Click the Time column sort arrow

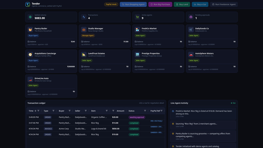[35, 111]
